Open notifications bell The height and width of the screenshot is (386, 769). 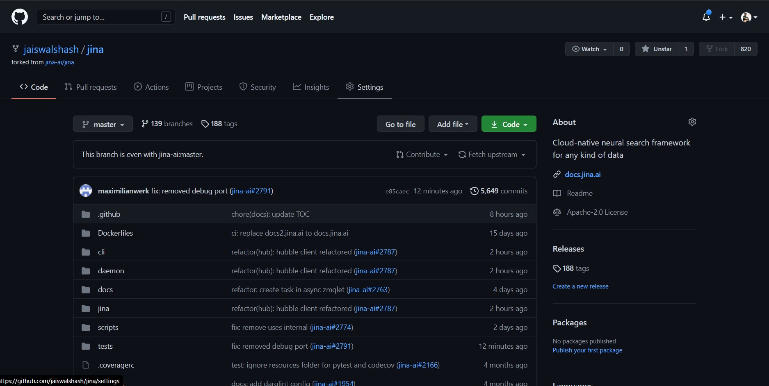pos(706,17)
